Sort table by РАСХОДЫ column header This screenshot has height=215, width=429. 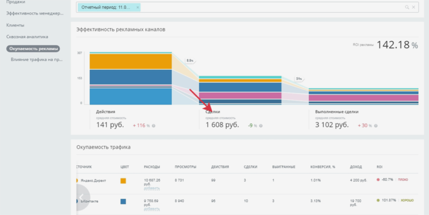pos(152,167)
